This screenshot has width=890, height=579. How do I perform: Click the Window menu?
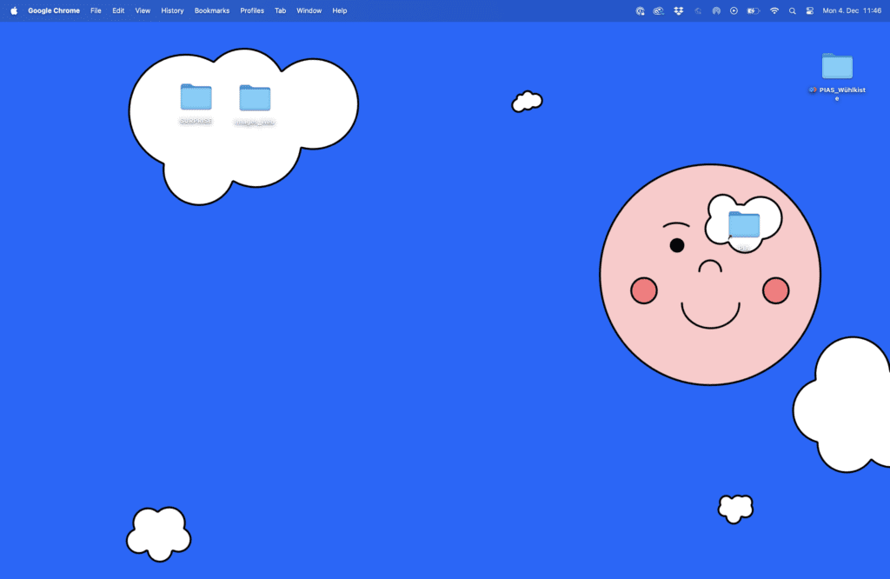click(309, 10)
